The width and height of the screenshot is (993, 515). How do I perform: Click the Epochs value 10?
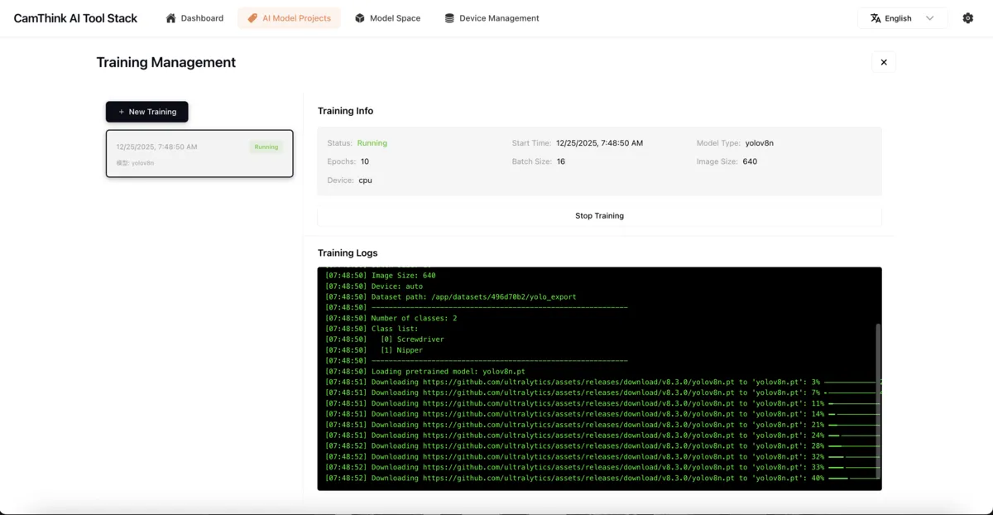pyautogui.click(x=365, y=161)
